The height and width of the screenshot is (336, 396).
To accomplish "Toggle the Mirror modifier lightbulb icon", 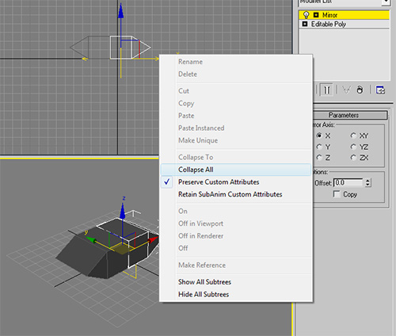I will [x=306, y=14].
